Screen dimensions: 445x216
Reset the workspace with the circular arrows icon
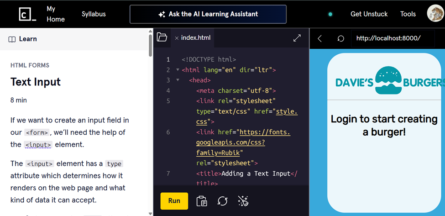223,201
